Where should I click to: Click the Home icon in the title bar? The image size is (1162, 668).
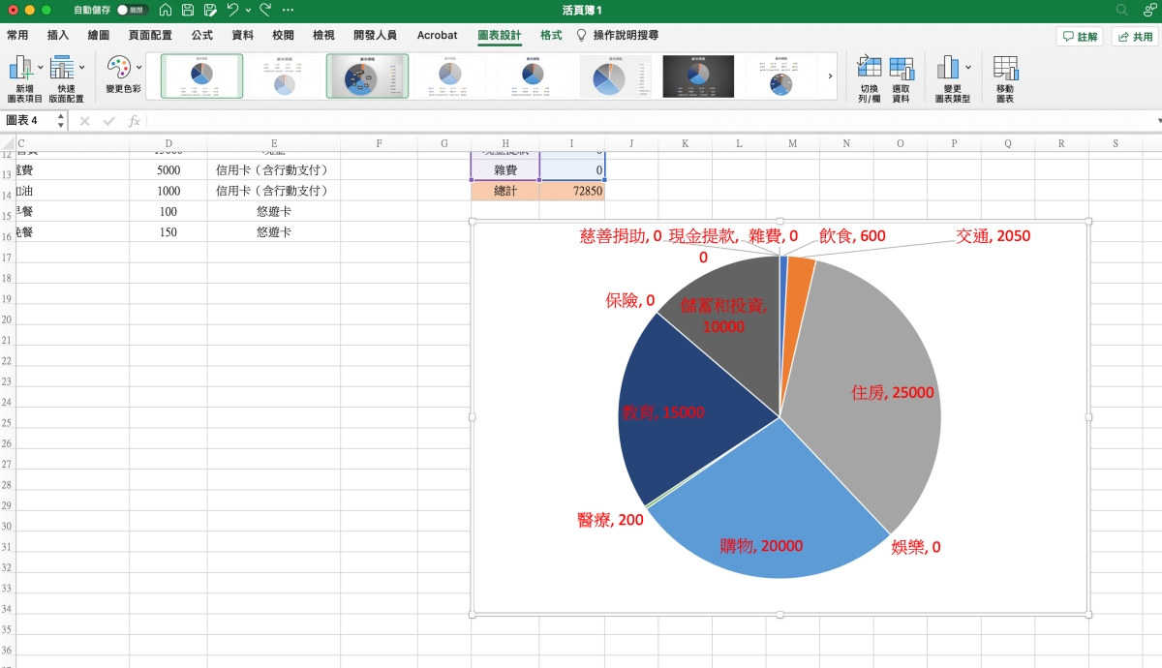coord(166,10)
